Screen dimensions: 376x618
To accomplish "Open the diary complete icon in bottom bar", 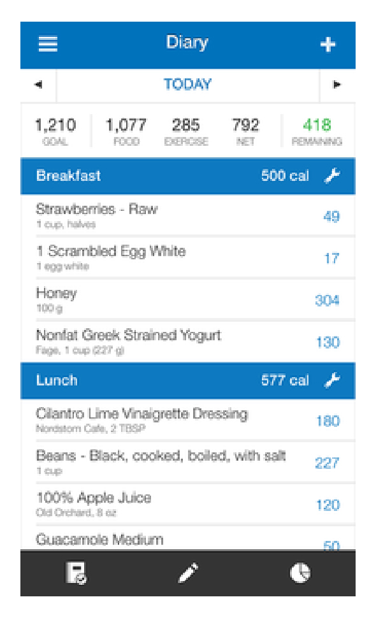I will pyautogui.click(x=76, y=573).
